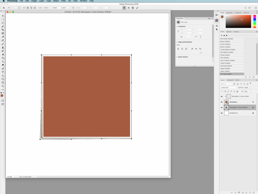Toggle pixel layer filter in Layers panel
Viewport: 258px width, 194px height.
234,84
